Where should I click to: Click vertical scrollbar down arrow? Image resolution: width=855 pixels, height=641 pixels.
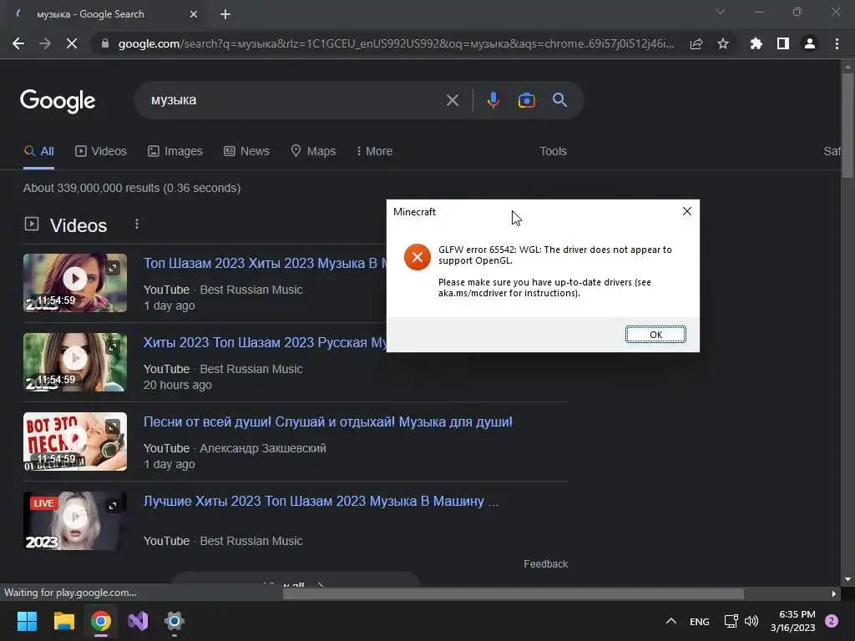point(847,579)
